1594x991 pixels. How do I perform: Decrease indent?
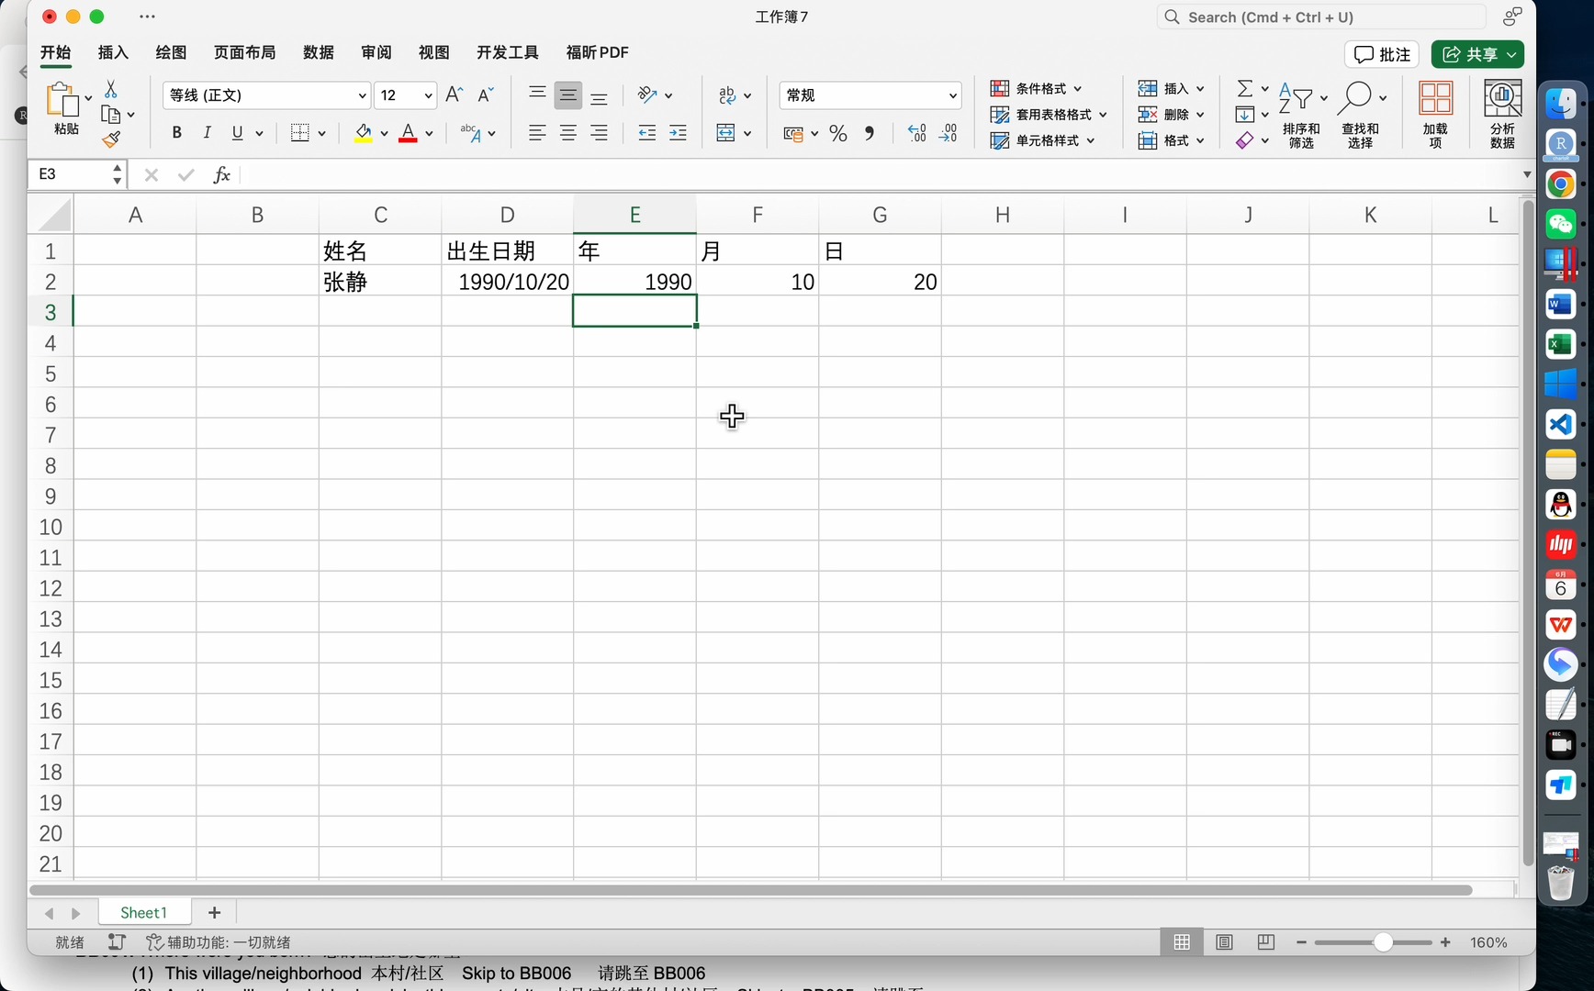(x=647, y=133)
